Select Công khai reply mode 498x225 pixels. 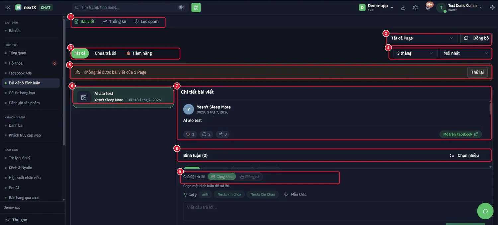[222, 177]
